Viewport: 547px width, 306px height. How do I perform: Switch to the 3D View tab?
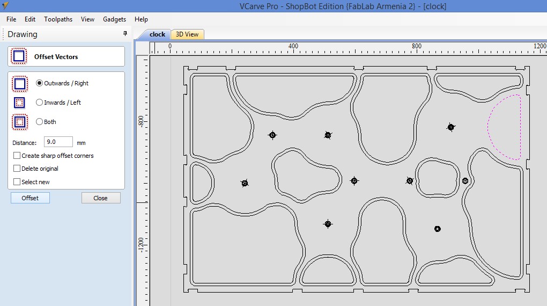pyautogui.click(x=187, y=34)
